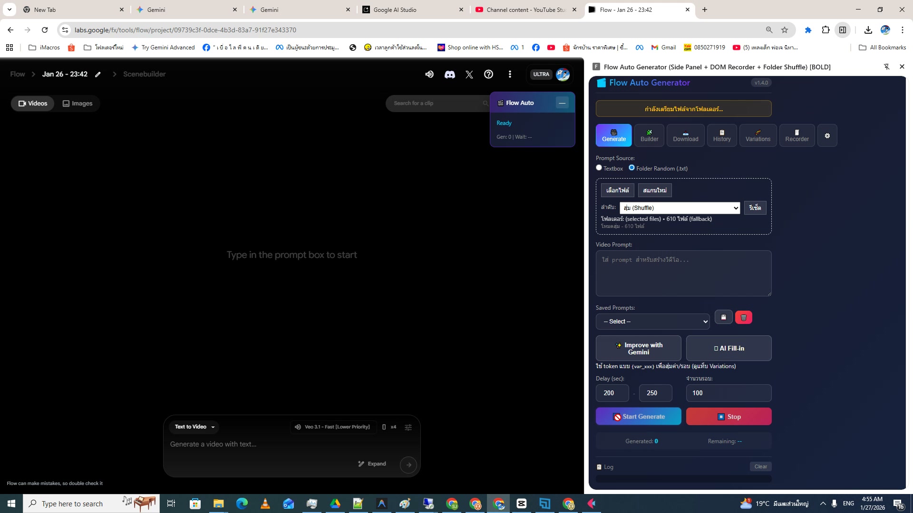Open the X social link icon

pyautogui.click(x=469, y=74)
